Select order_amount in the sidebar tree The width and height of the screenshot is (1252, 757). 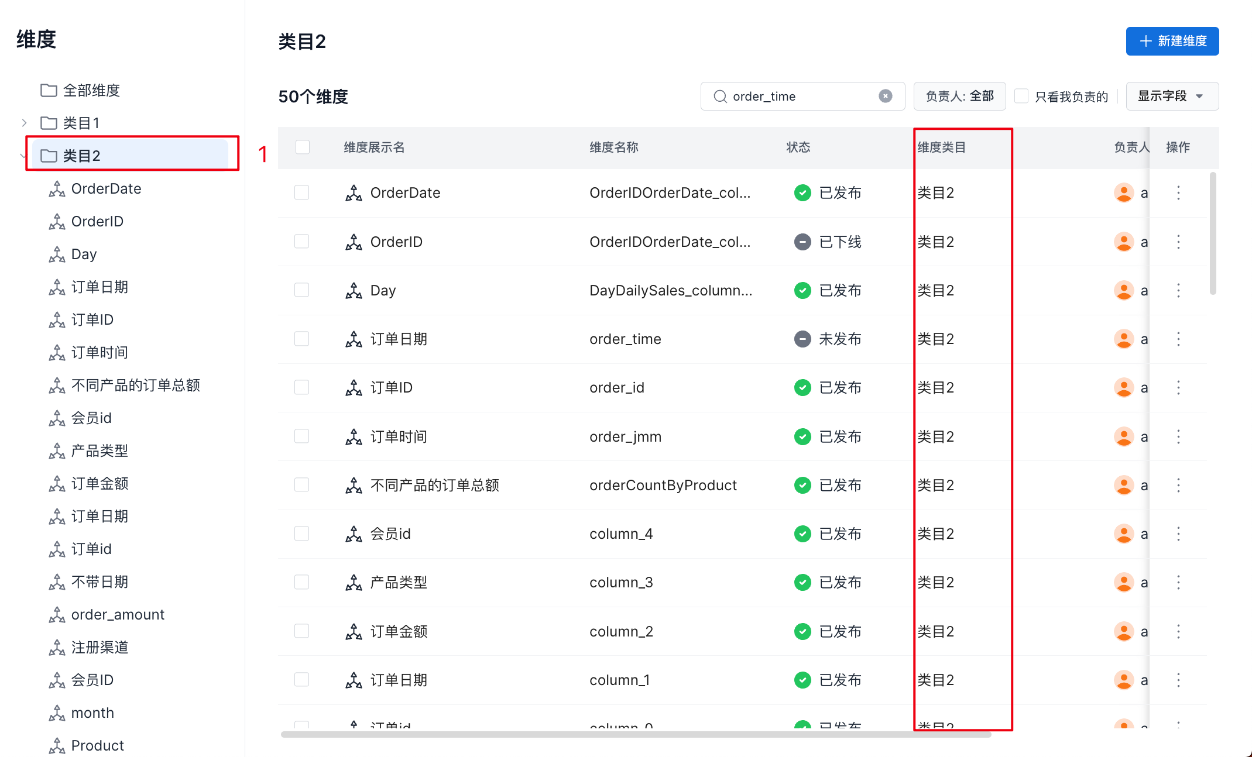click(118, 614)
